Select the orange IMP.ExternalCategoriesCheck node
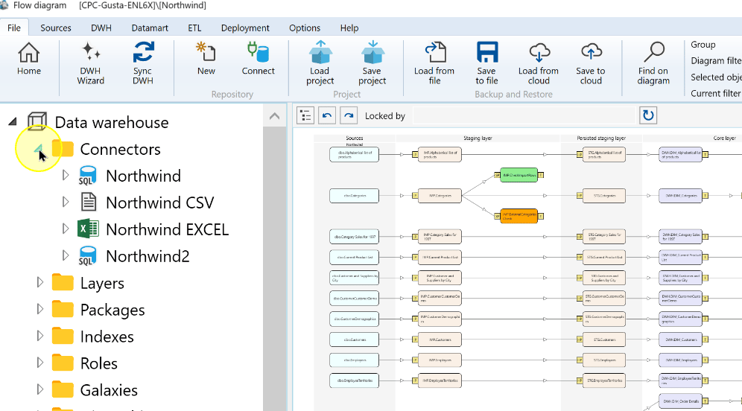This screenshot has width=742, height=411. point(519,216)
